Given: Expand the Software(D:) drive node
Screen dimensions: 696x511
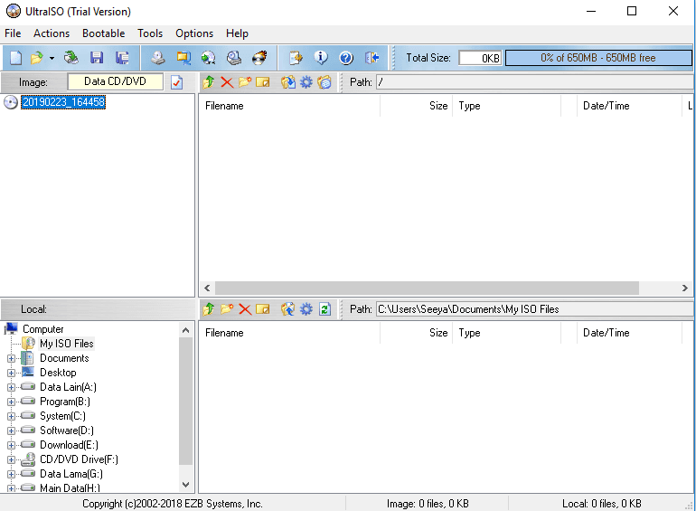Looking at the screenshot, I should point(11,431).
